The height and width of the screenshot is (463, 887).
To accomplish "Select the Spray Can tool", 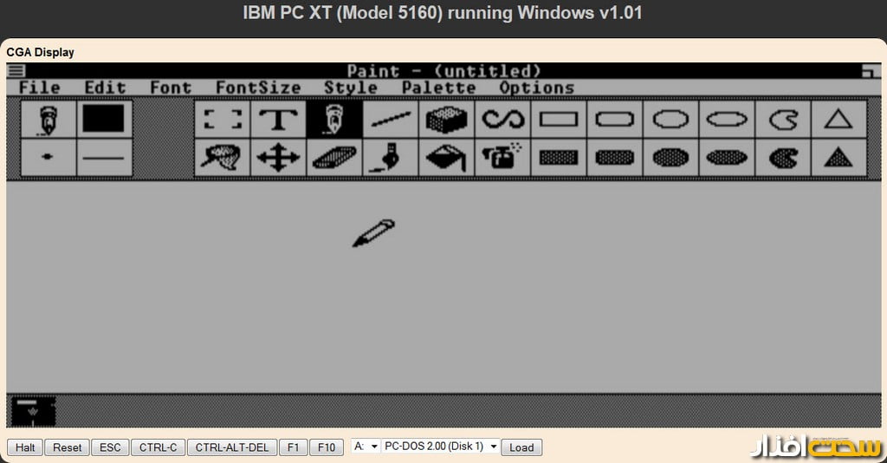I will (502, 158).
